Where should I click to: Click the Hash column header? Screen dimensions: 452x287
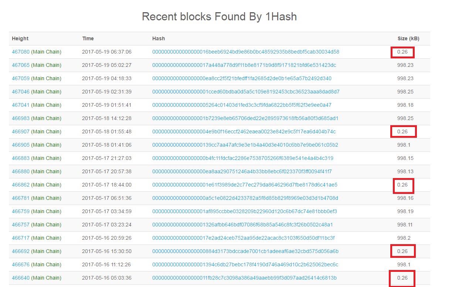click(159, 38)
